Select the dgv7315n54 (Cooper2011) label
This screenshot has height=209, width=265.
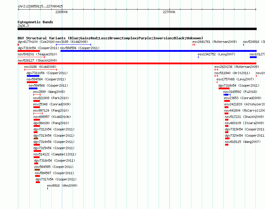coord(54,148)
